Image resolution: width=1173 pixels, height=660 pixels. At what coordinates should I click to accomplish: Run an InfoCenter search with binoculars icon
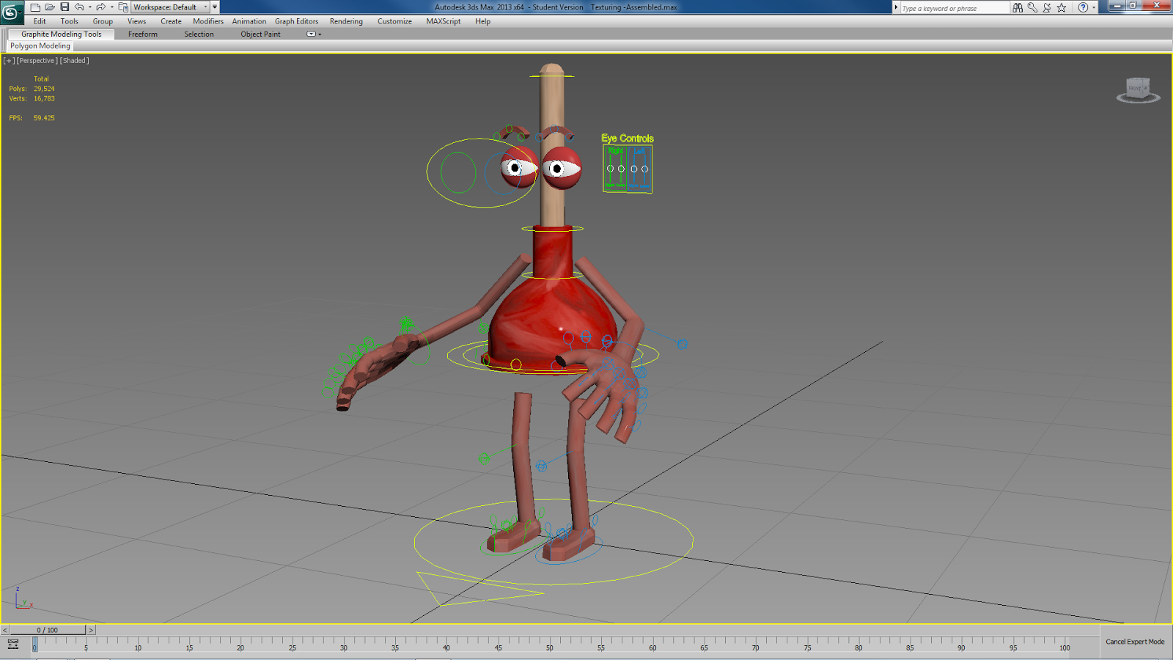coord(1018,7)
